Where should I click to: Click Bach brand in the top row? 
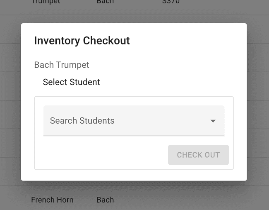coord(105,2)
